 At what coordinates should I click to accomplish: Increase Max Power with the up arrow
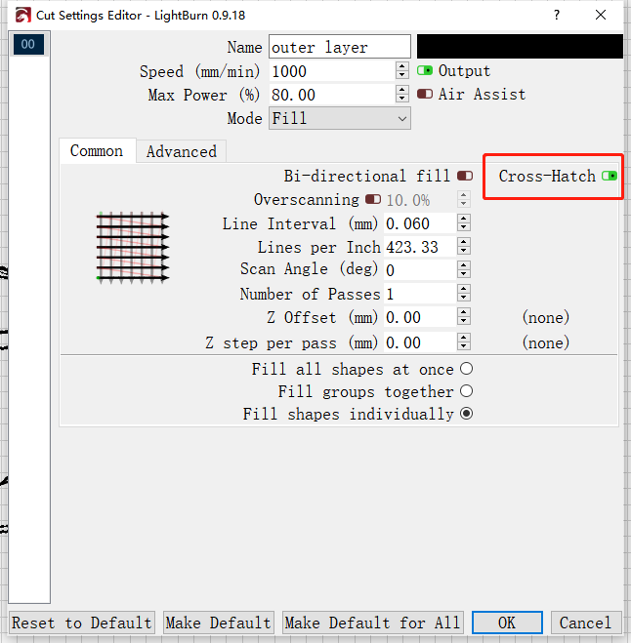click(402, 90)
